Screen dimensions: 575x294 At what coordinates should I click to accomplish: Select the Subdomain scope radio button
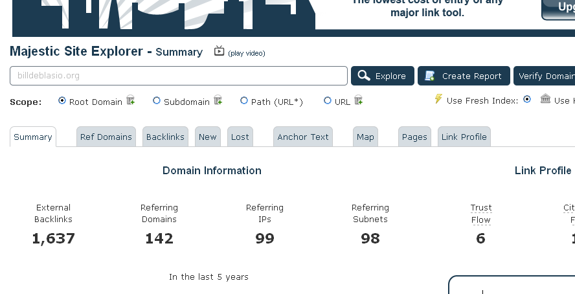157,101
